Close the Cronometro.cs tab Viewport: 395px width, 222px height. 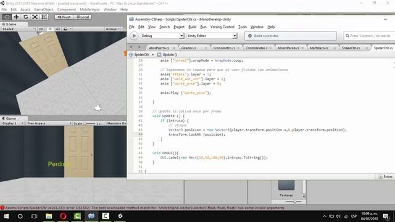pos(238,48)
